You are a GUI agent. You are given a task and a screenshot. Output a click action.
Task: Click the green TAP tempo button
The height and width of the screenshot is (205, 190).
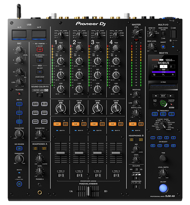pyautogui.click(x=163, y=103)
